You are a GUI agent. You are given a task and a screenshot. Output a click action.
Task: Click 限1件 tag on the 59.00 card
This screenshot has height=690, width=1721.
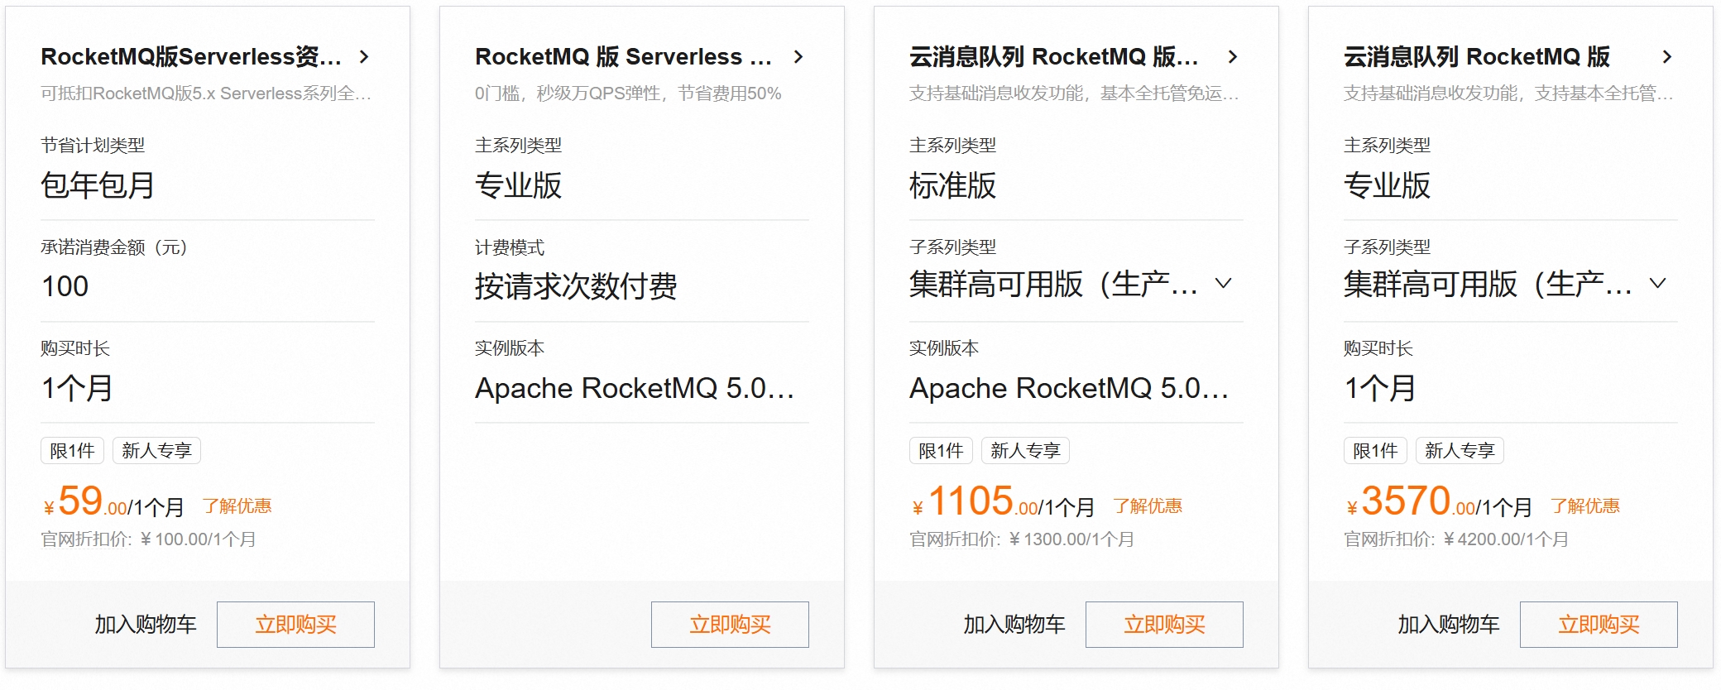73,451
